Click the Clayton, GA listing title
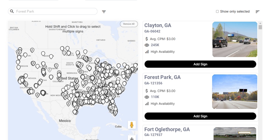263x140 pixels. pyautogui.click(x=158, y=25)
